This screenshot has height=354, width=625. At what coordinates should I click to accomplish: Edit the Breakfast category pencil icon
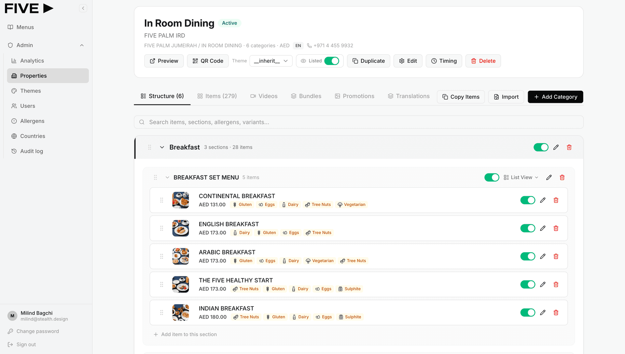click(x=556, y=147)
